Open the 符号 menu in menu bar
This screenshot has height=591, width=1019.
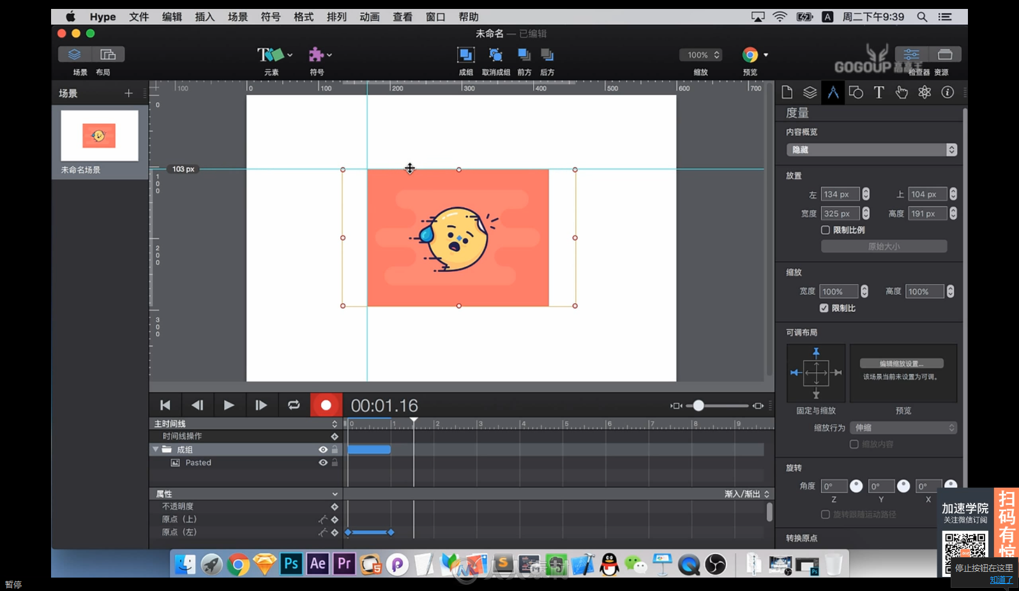click(271, 17)
